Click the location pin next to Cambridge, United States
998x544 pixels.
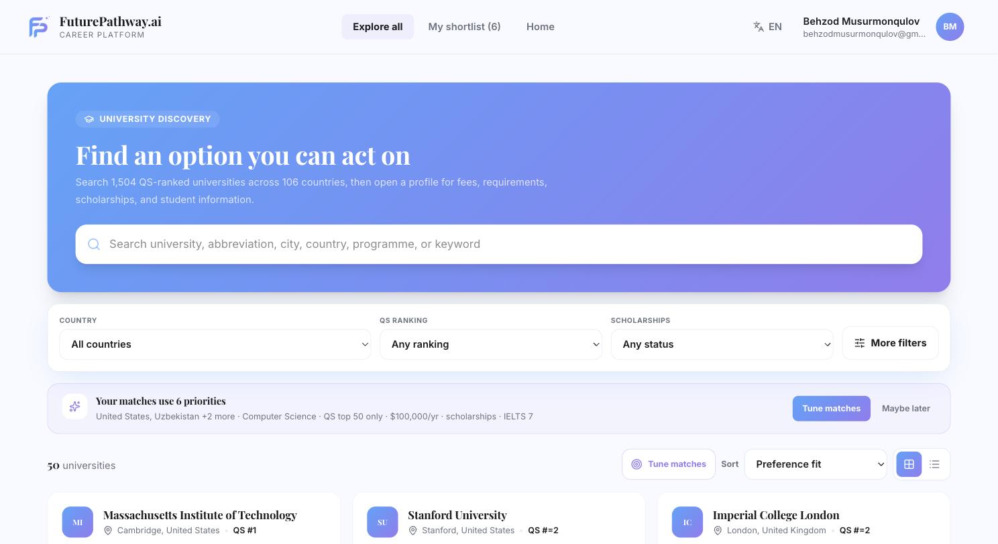pos(108,531)
